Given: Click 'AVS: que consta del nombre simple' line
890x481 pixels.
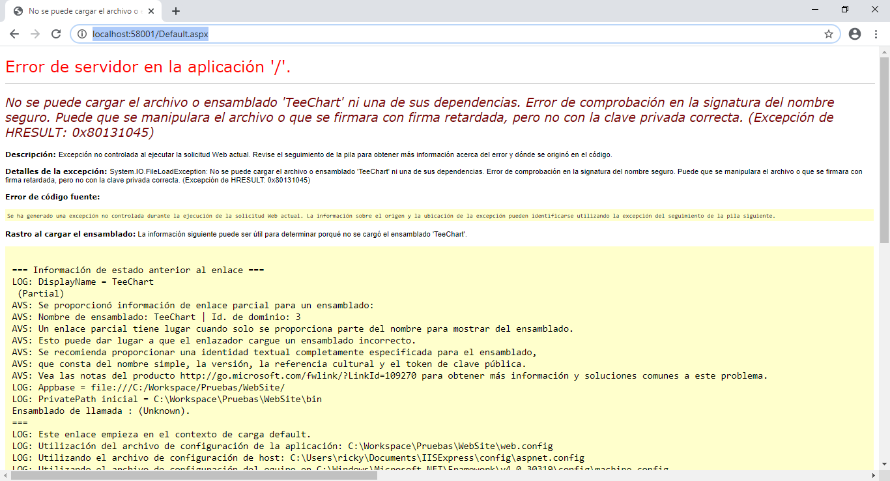Looking at the screenshot, I should coord(269,364).
